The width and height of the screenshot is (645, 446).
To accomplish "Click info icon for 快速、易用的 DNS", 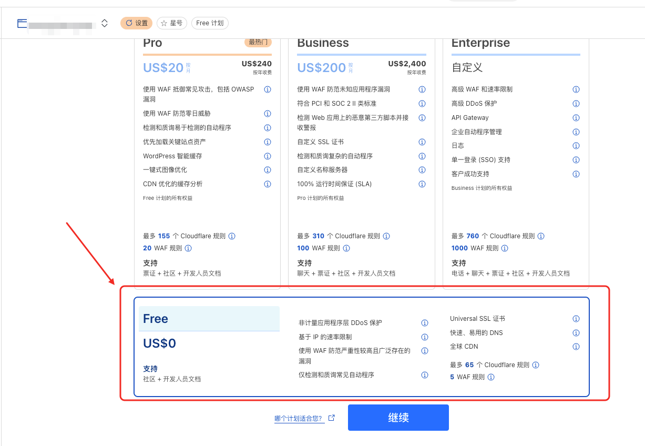I will tap(576, 333).
